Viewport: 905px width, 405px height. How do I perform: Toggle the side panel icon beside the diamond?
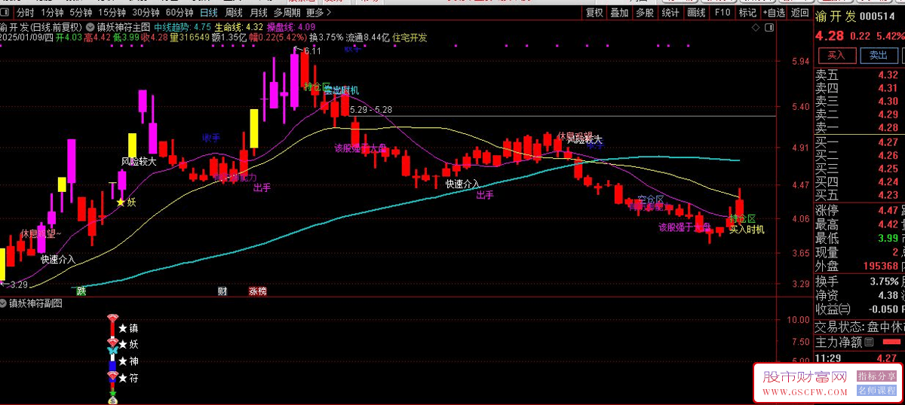pos(770,27)
